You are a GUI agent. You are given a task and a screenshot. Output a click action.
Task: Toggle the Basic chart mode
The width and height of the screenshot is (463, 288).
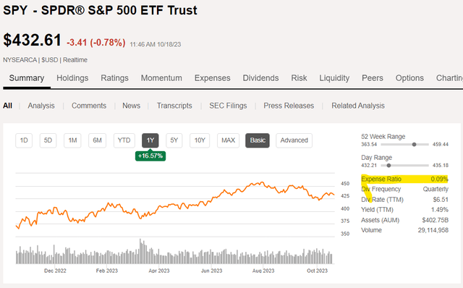click(x=258, y=140)
